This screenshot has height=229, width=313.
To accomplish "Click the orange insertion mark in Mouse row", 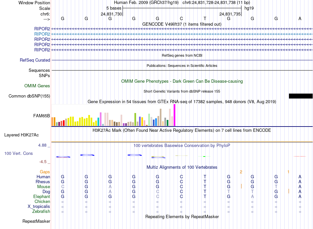I will coord(241,186).
